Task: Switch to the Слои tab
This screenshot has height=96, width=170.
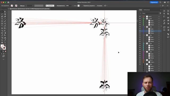Action: 141,10
